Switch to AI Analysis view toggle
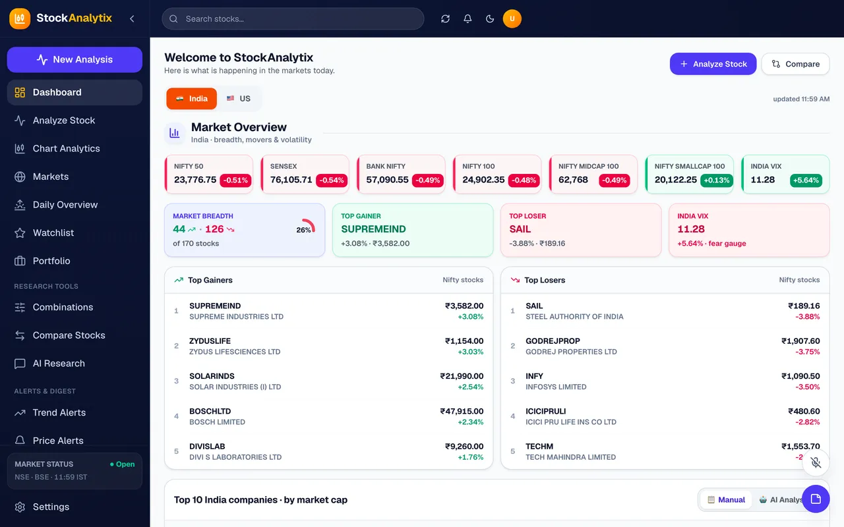 (780, 500)
